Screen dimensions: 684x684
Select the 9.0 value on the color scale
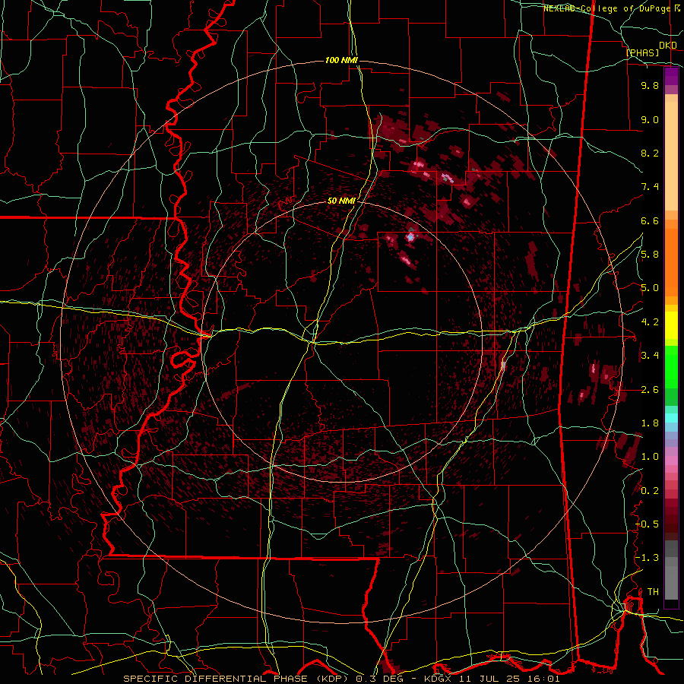[x=650, y=119]
